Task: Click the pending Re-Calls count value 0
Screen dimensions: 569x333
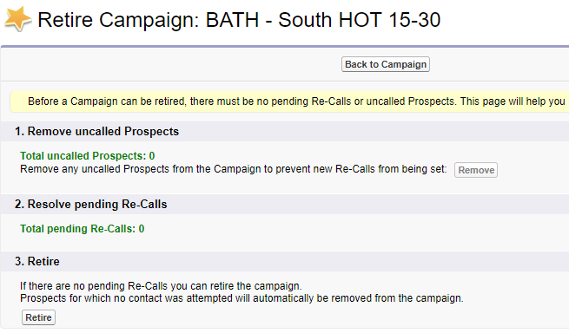Action: (x=142, y=229)
